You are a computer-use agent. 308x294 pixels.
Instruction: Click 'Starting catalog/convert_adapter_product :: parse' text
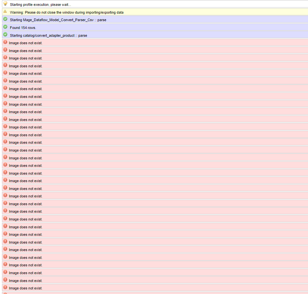point(48,35)
